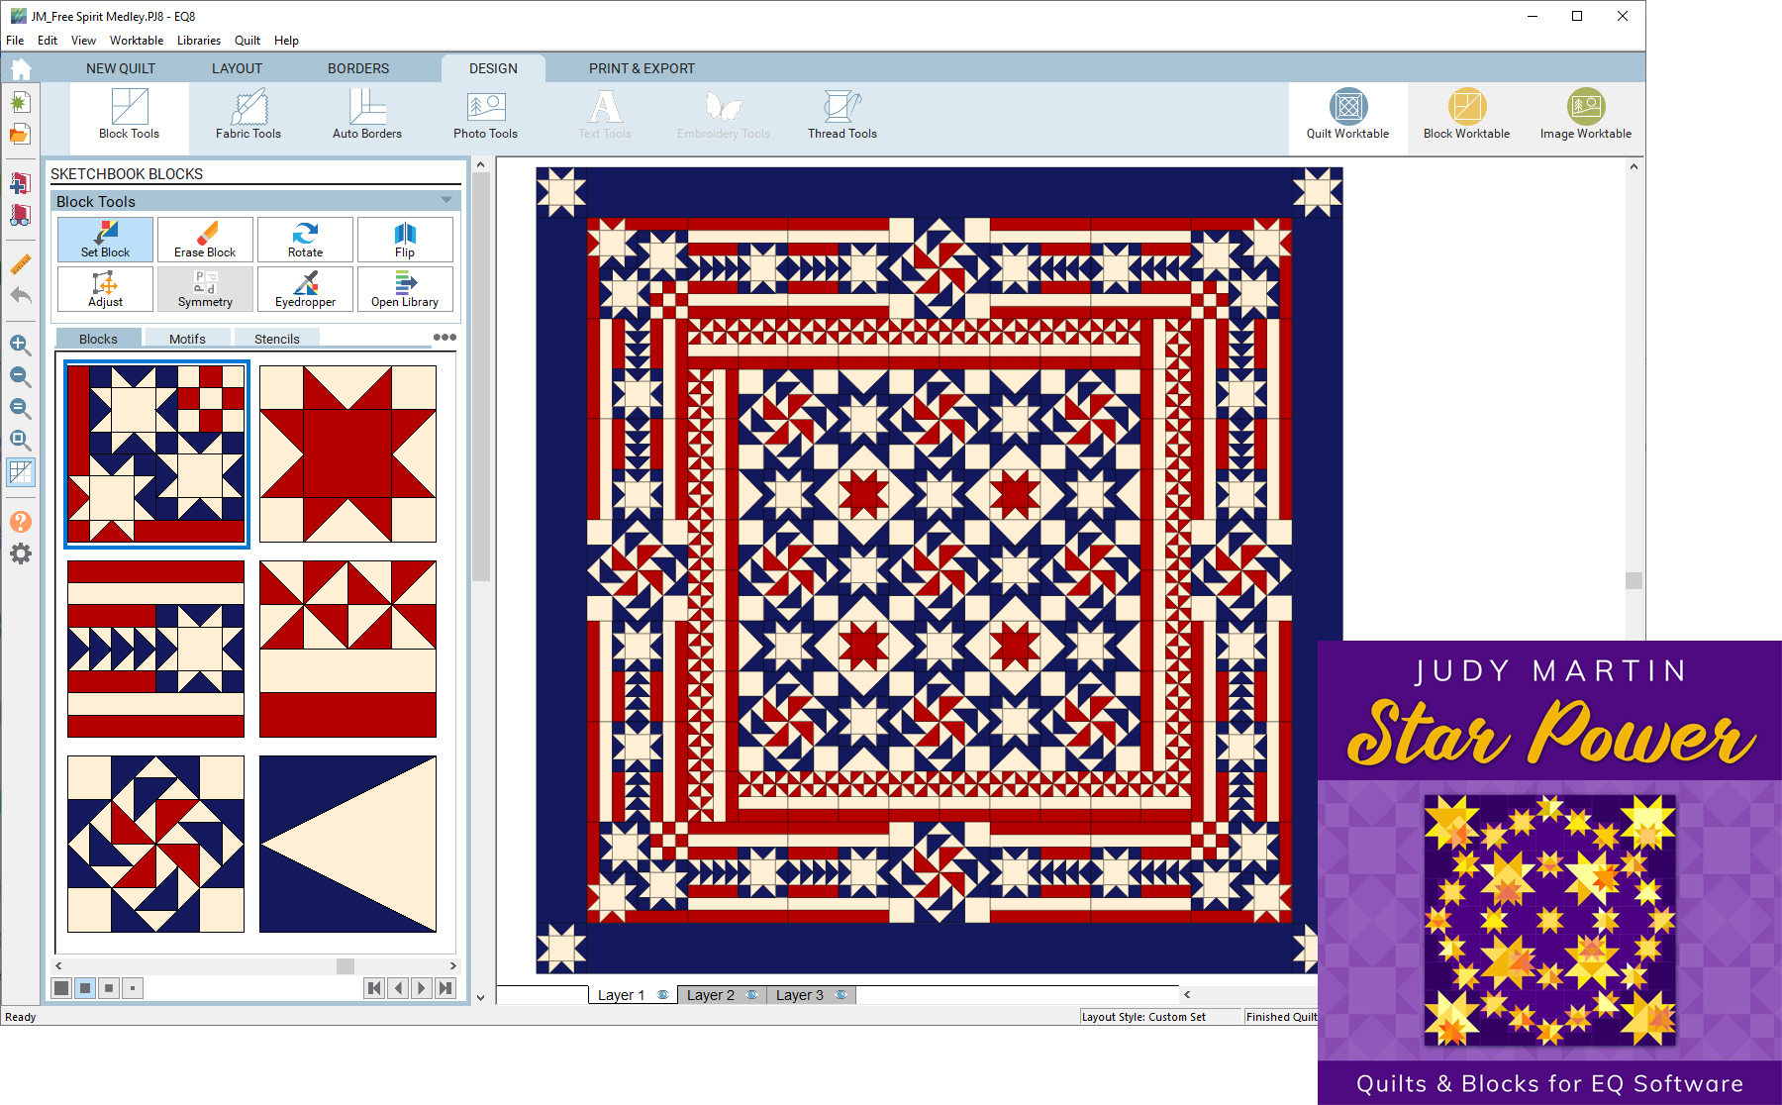Screen dimensions: 1782x1105
Task: Open help with orange question mark
Action: [x=20, y=522]
